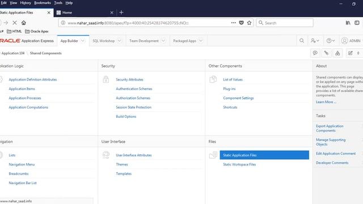Open the Shared Components toolbar icon
The height and width of the screenshot is (204, 363).
tap(337, 53)
